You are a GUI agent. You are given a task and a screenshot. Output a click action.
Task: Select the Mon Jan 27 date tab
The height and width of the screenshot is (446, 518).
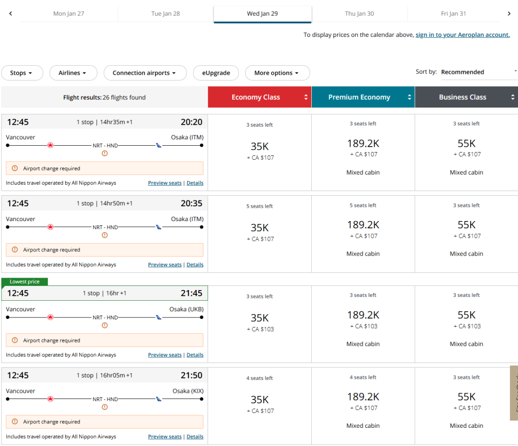(x=69, y=13)
